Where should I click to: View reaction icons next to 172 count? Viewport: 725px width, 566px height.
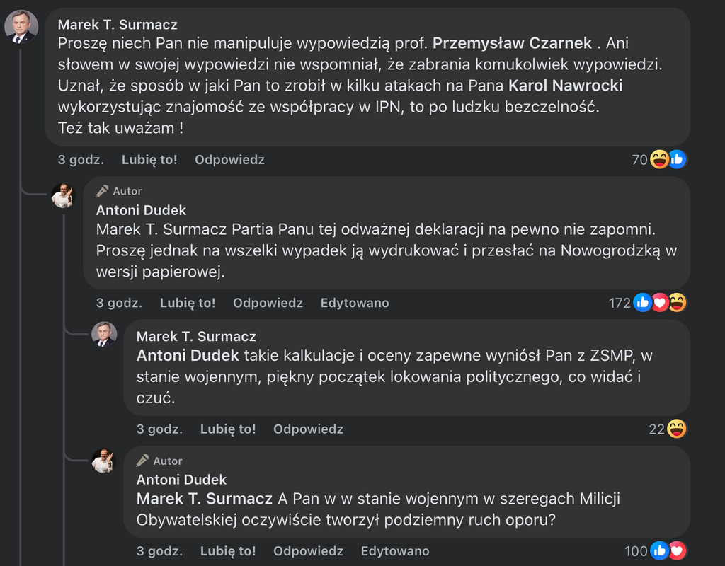click(x=660, y=303)
